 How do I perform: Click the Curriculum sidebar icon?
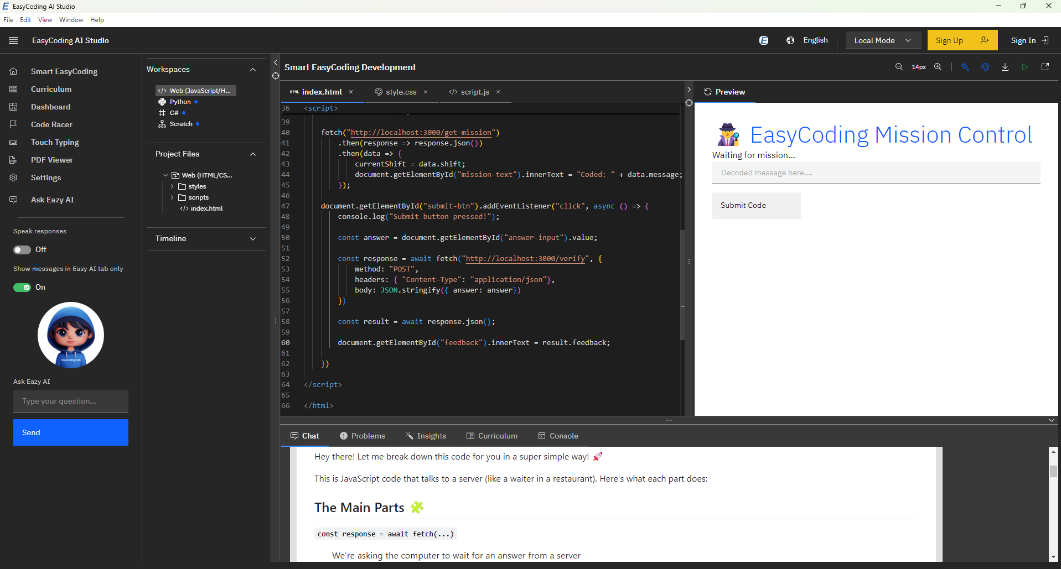pyautogui.click(x=13, y=89)
